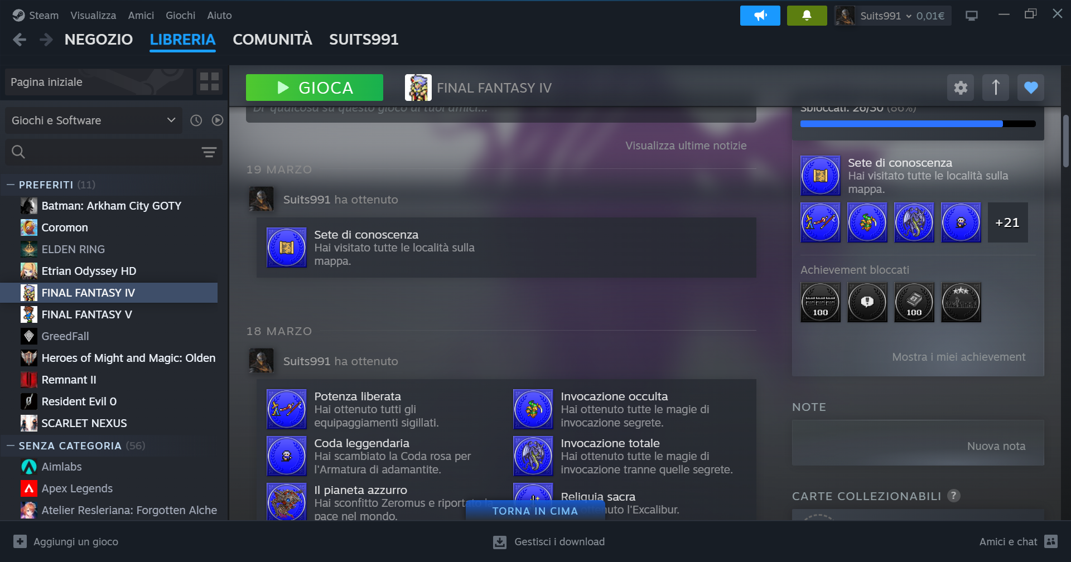Open help for Carte Collezionabili
The image size is (1071, 562).
[954, 496]
